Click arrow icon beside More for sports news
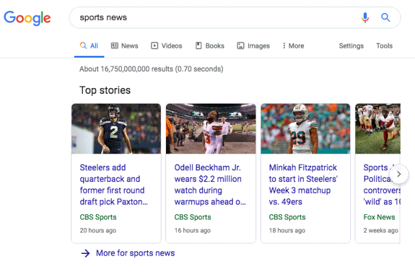Screen dimensions: 415x272 85,253
